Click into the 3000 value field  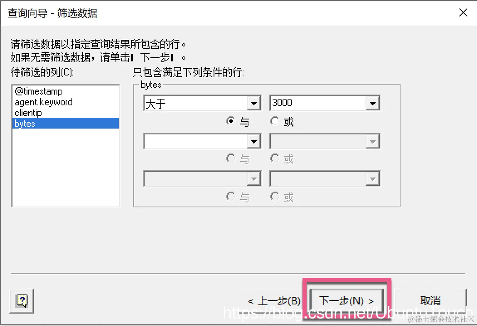318,103
